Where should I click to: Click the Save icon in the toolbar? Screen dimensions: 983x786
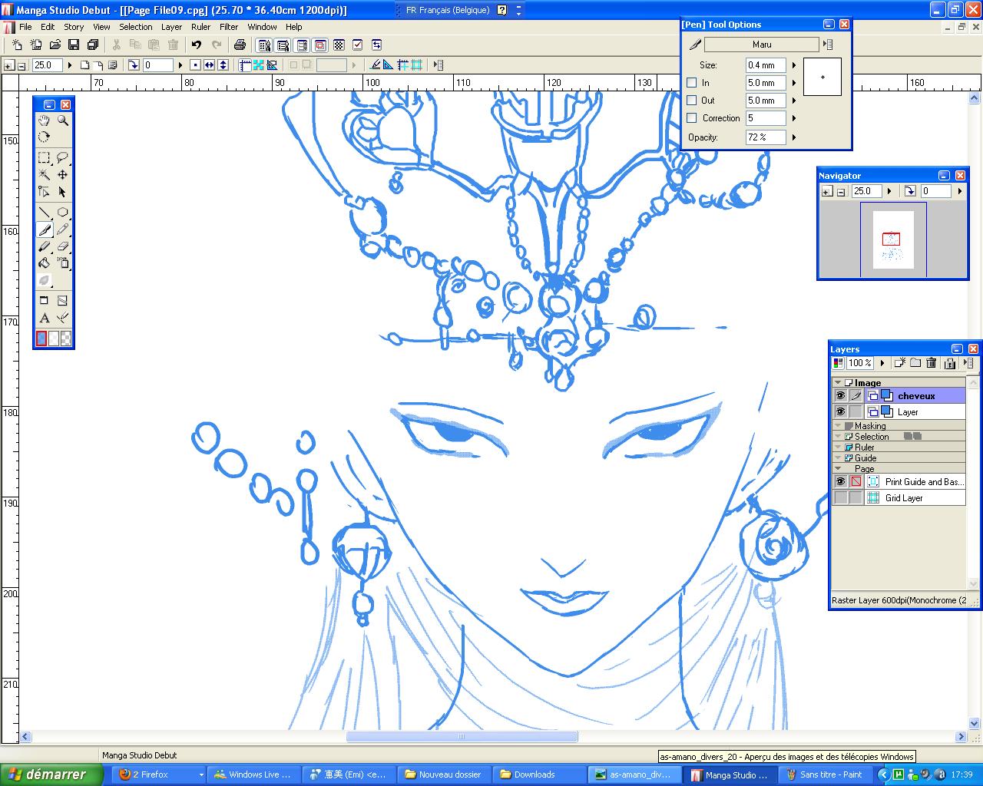click(74, 45)
